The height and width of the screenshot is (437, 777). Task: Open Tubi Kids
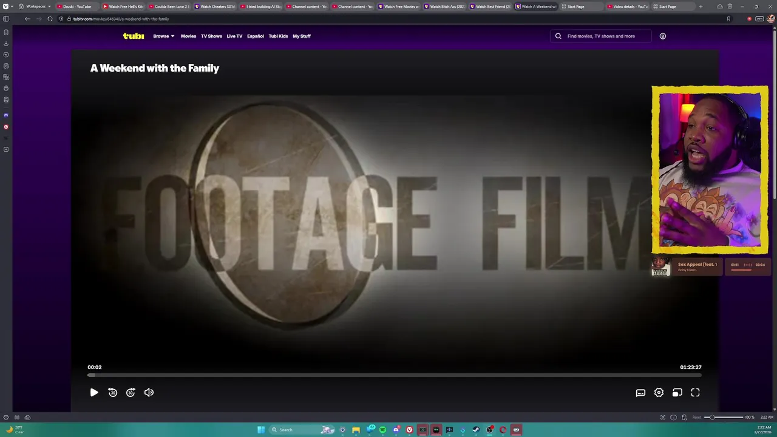(x=278, y=36)
